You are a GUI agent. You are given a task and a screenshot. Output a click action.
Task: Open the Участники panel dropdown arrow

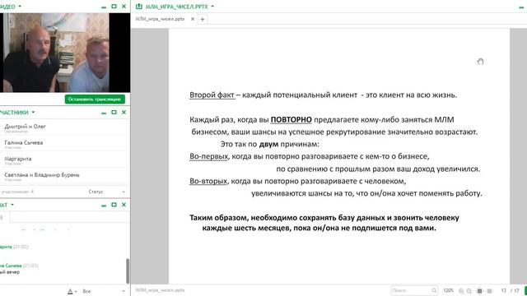tap(33, 112)
